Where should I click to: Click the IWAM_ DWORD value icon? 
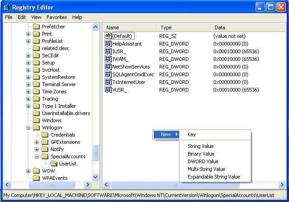click(108, 59)
